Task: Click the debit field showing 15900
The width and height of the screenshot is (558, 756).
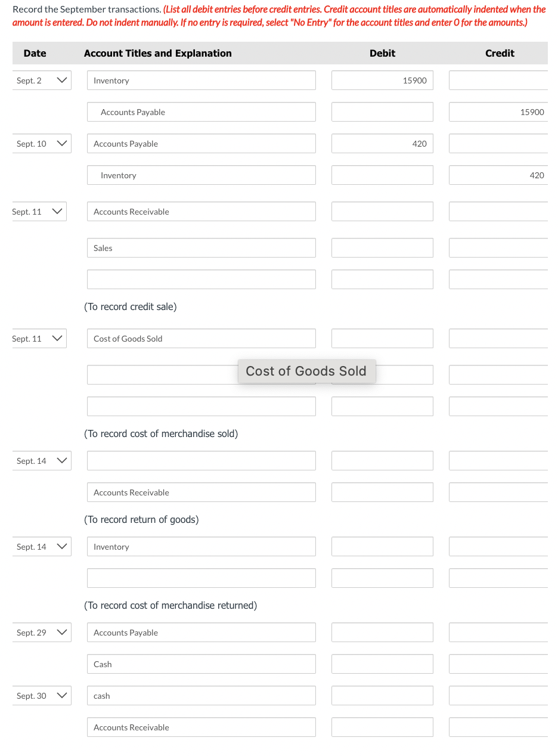Action: [x=382, y=80]
